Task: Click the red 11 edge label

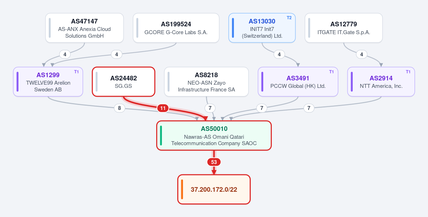Action: pyautogui.click(x=163, y=108)
